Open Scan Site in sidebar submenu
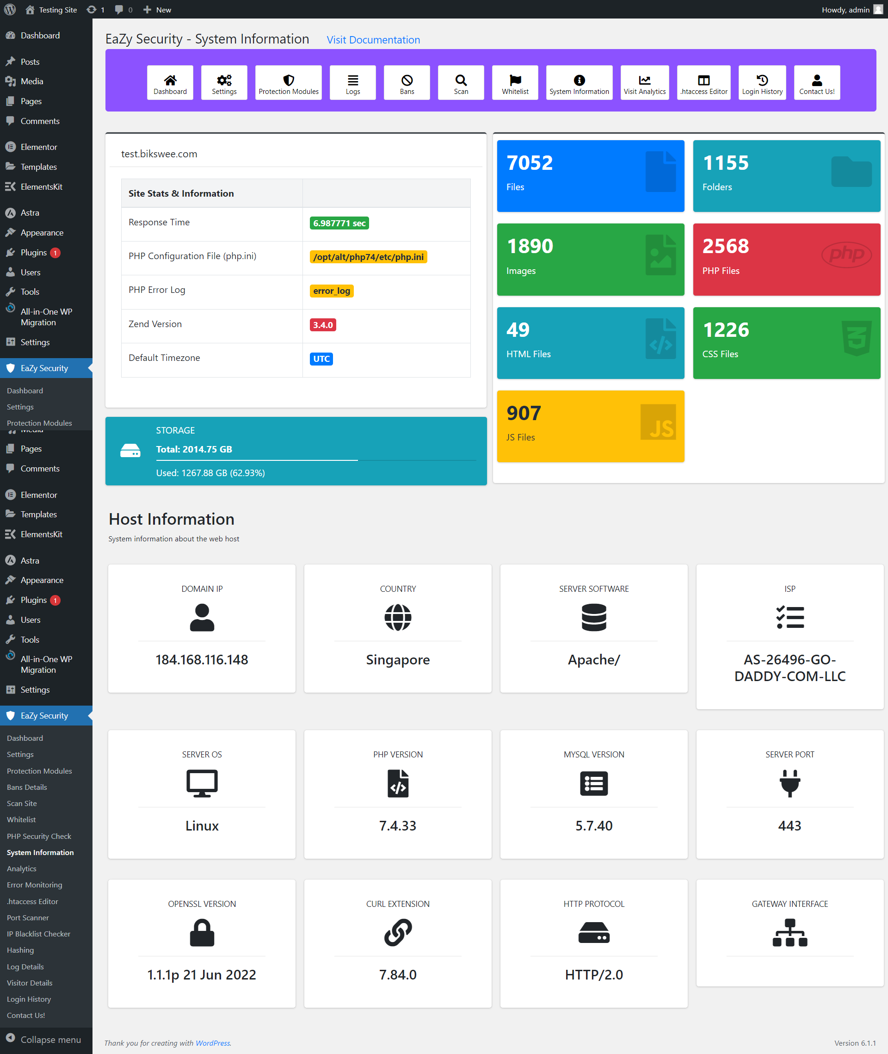Screen dimensions: 888x1054 pyautogui.click(x=22, y=803)
